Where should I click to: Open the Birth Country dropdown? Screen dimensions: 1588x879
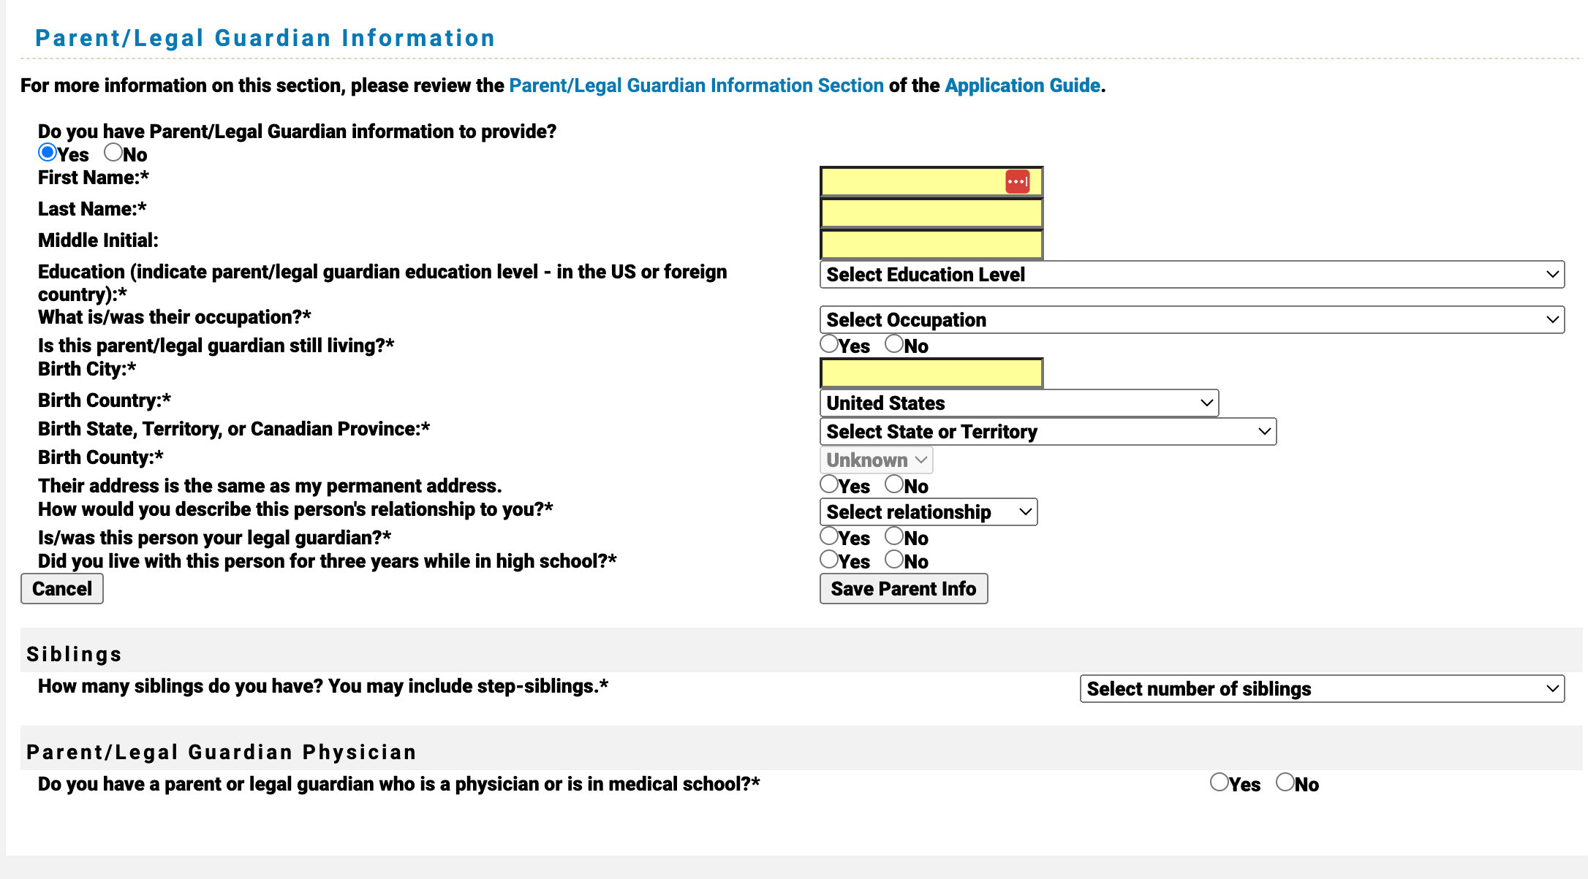click(x=1018, y=403)
